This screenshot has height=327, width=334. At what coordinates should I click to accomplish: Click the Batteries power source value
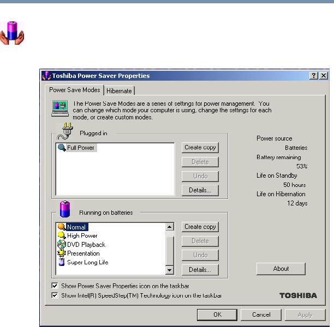point(296,148)
